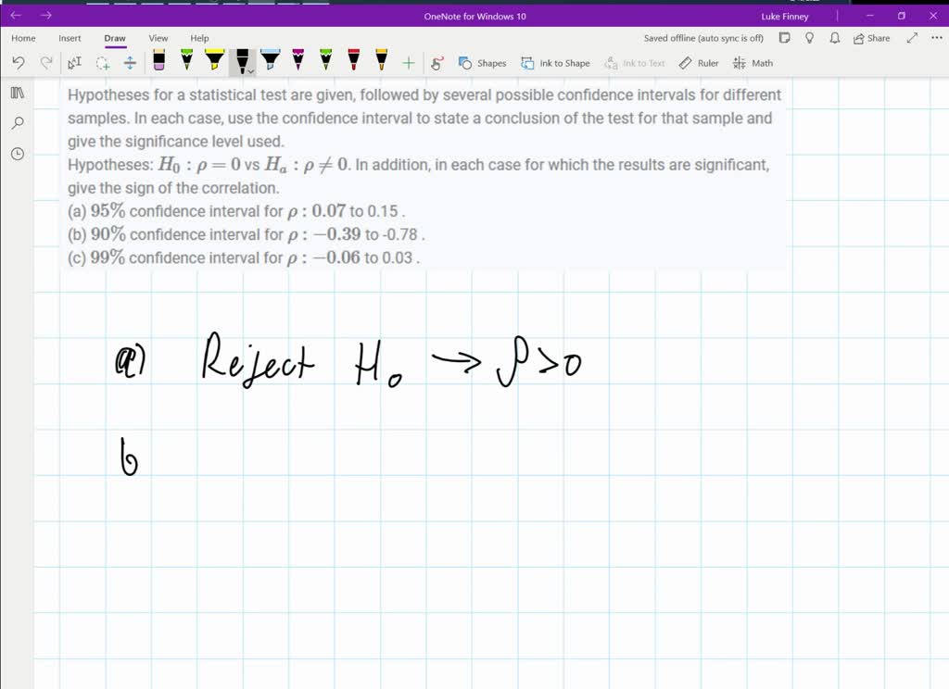Open recent notes clock icon

18,154
